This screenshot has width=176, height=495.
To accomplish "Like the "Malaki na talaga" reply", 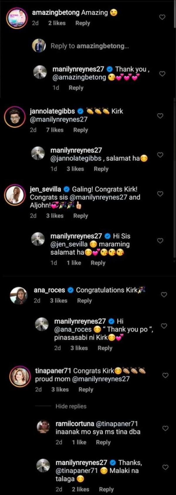I will pos(165,467).
